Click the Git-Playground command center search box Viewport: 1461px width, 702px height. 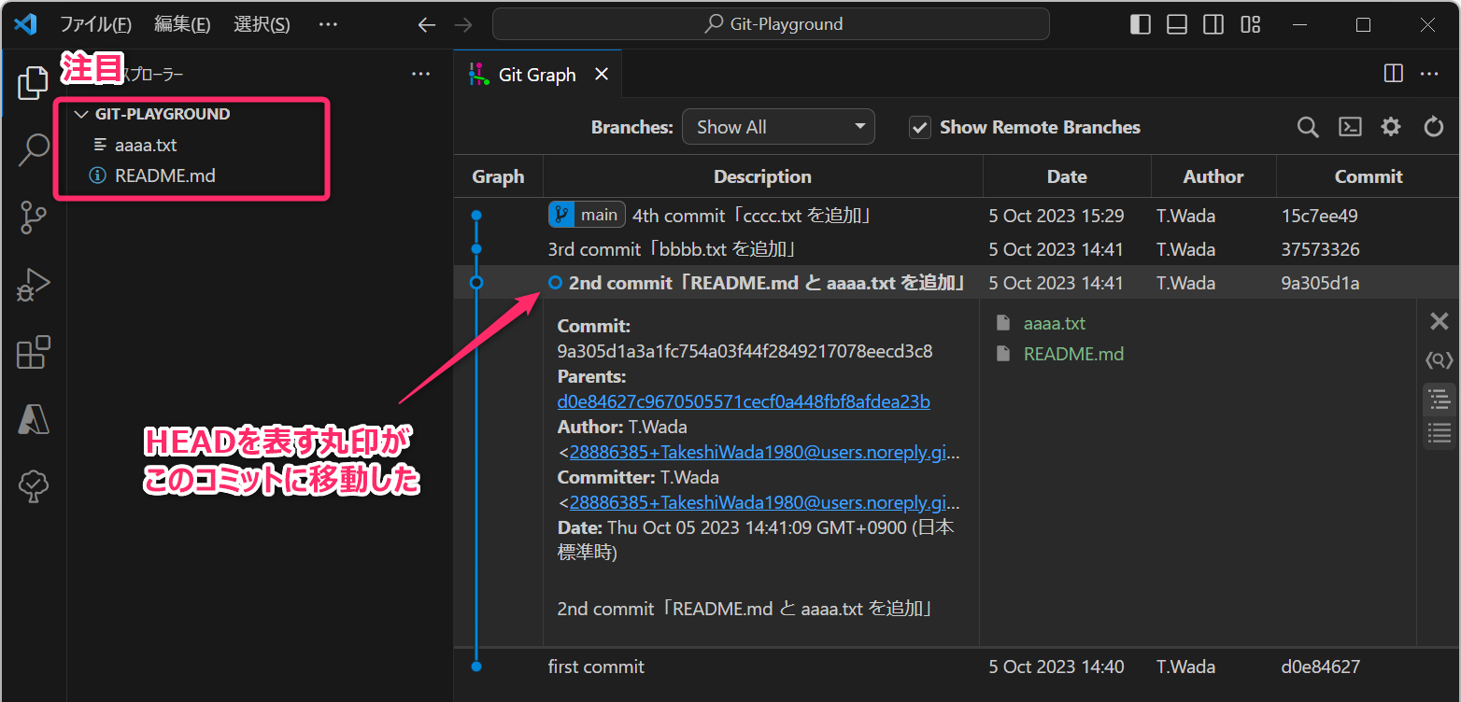771,24
